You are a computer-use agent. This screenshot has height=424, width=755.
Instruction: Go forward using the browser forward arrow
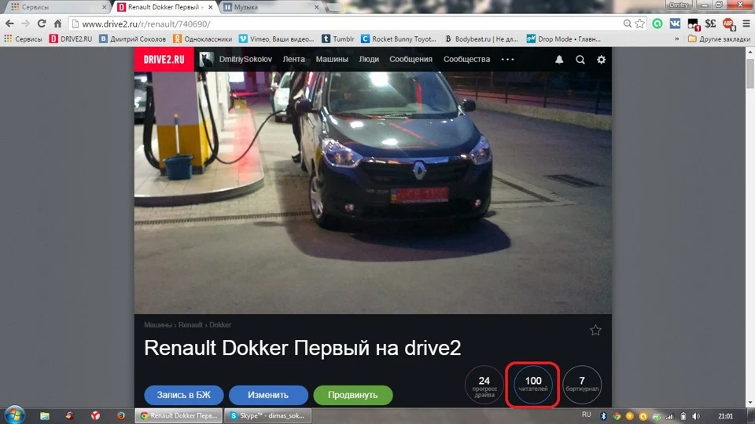pyautogui.click(x=25, y=24)
